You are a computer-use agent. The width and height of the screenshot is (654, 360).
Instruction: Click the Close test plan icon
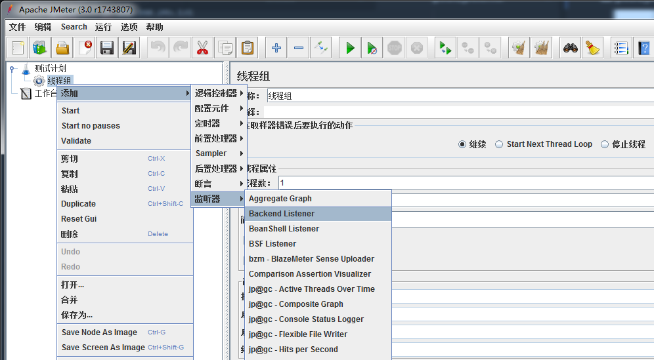pyautogui.click(x=85, y=48)
